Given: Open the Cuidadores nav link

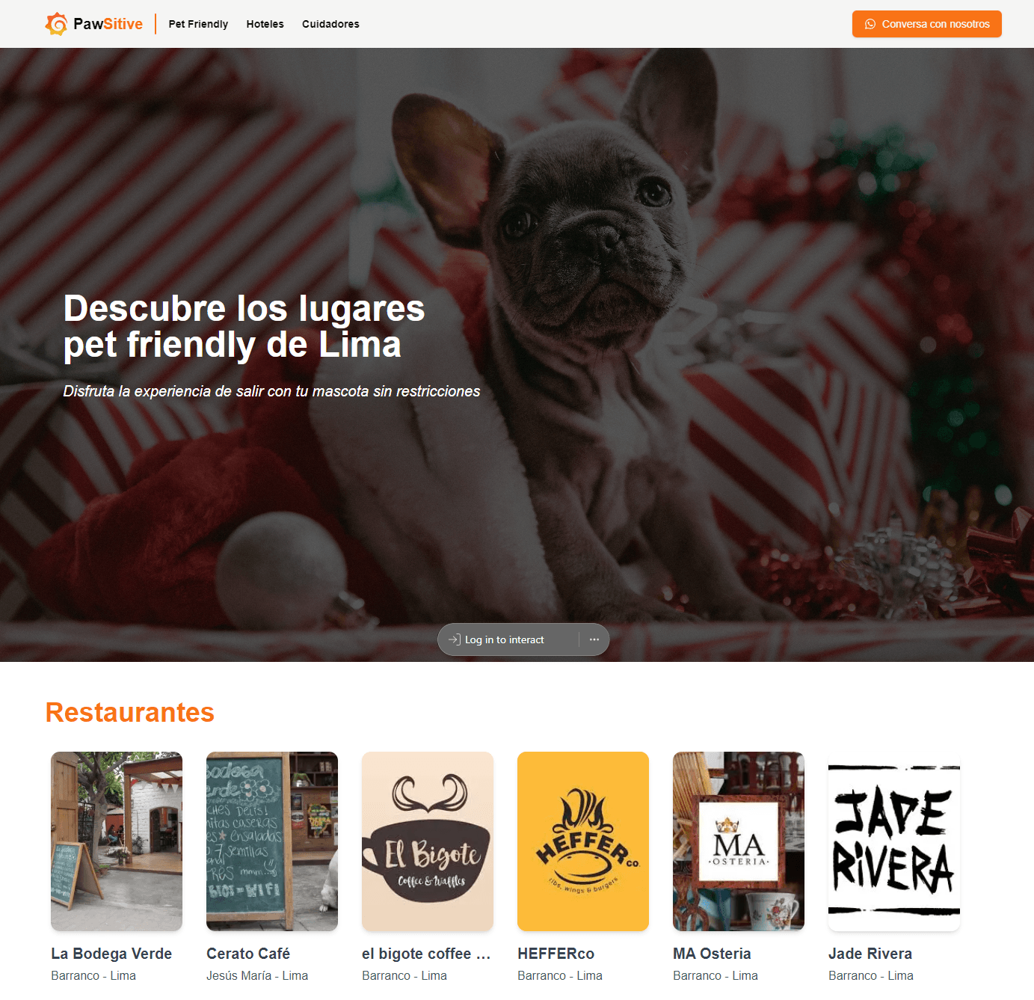Looking at the screenshot, I should (330, 24).
